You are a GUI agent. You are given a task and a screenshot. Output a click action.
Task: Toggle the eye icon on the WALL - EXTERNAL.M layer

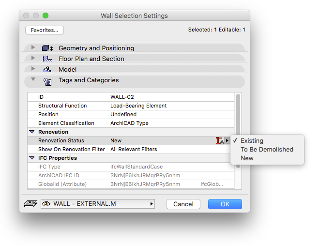46,204
